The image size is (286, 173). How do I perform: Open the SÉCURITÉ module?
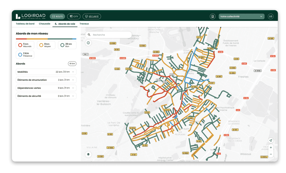(92, 16)
